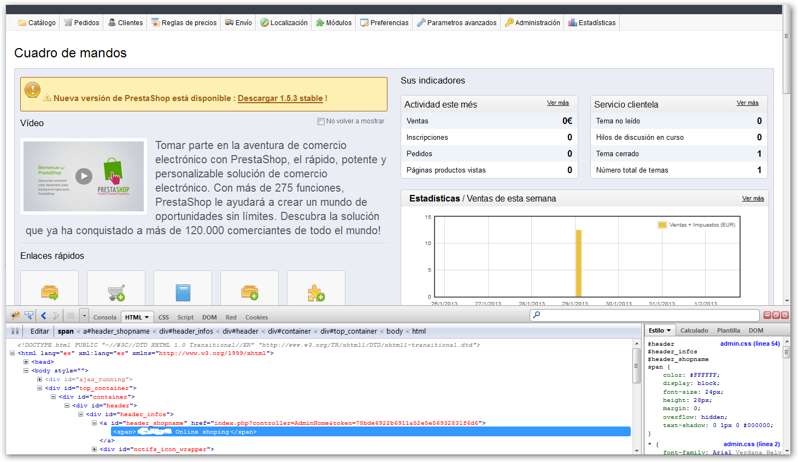Click the Módulos puzzle icon
The image size is (798, 462).
coord(320,22)
